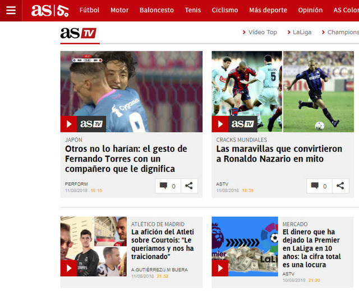The height and width of the screenshot is (296, 359).
Task: Open comments on Fernando Torres article
Action: click(168, 186)
